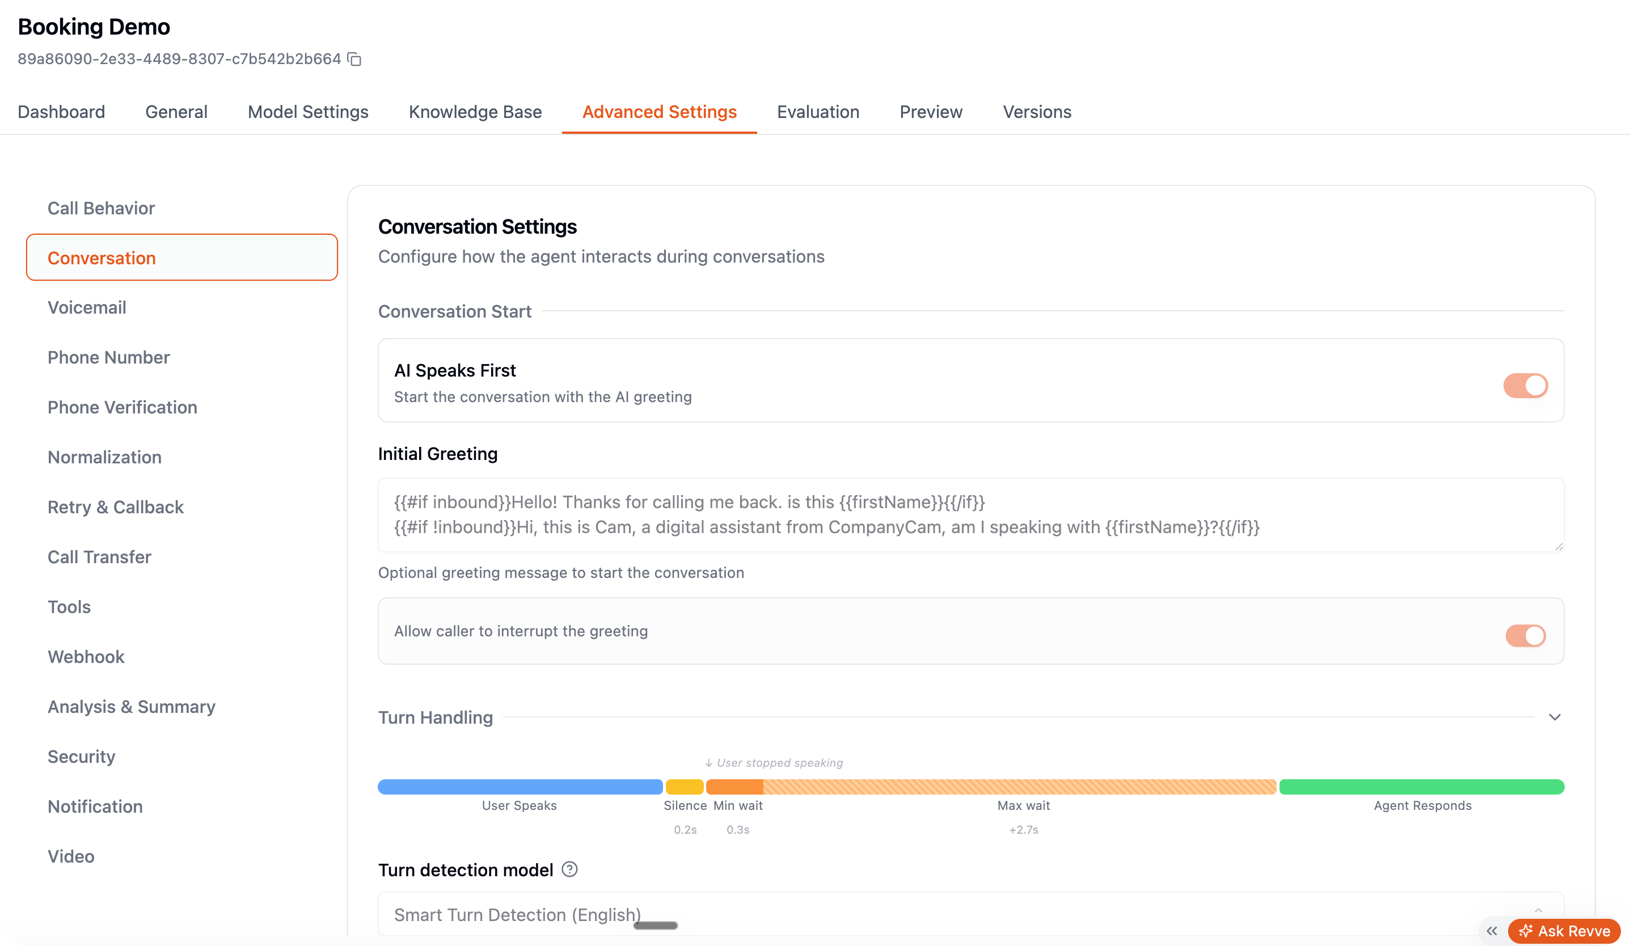This screenshot has width=1630, height=946.
Task: Click the +2.7s max wait value
Action: click(1023, 830)
